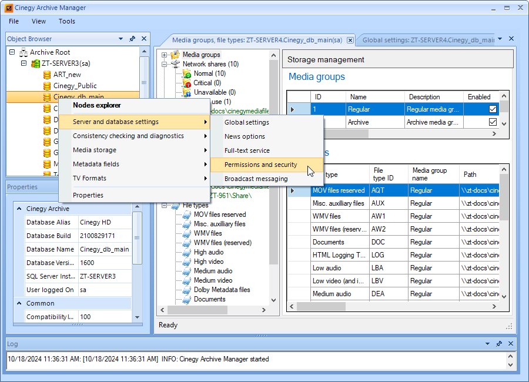Choose Broadcast messaging menu item

click(x=266, y=179)
